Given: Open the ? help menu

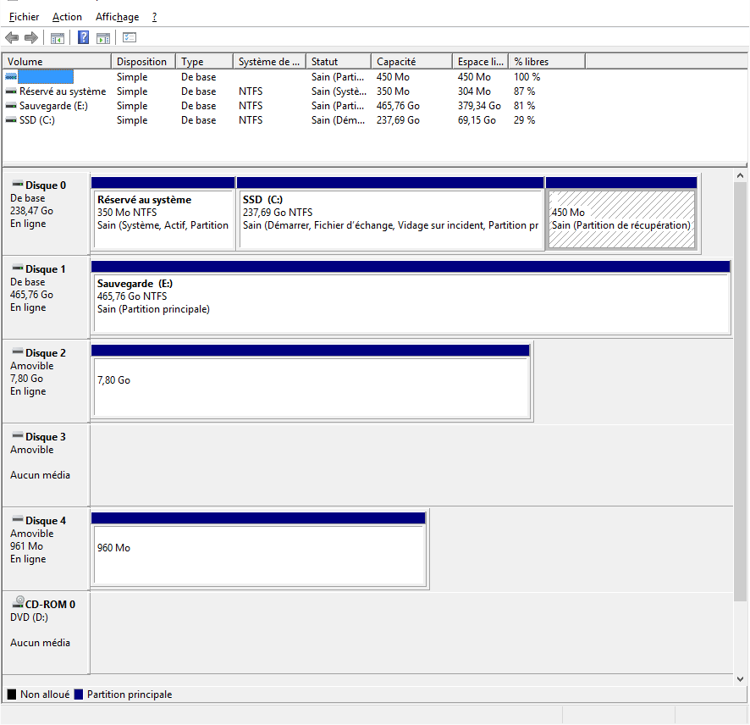Looking at the screenshot, I should [155, 17].
